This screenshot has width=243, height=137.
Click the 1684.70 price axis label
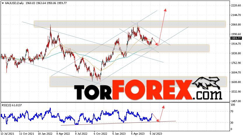click(236, 73)
